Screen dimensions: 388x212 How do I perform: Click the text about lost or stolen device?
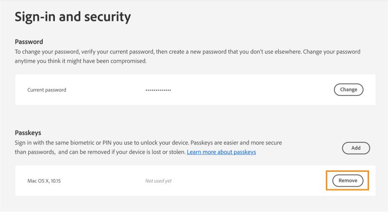[146, 152]
